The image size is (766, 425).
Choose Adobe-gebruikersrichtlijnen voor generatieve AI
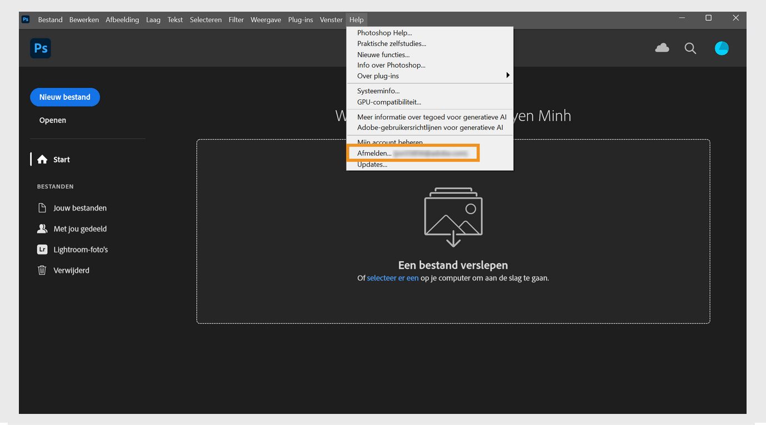click(430, 128)
